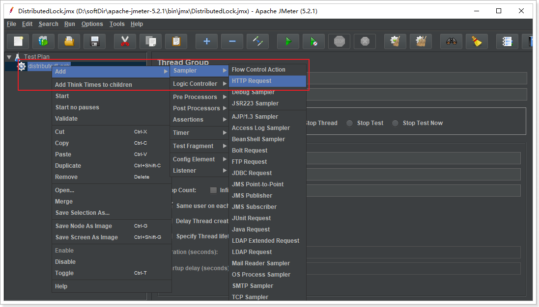Click the Thread Group gear icon in tree

[22, 66]
